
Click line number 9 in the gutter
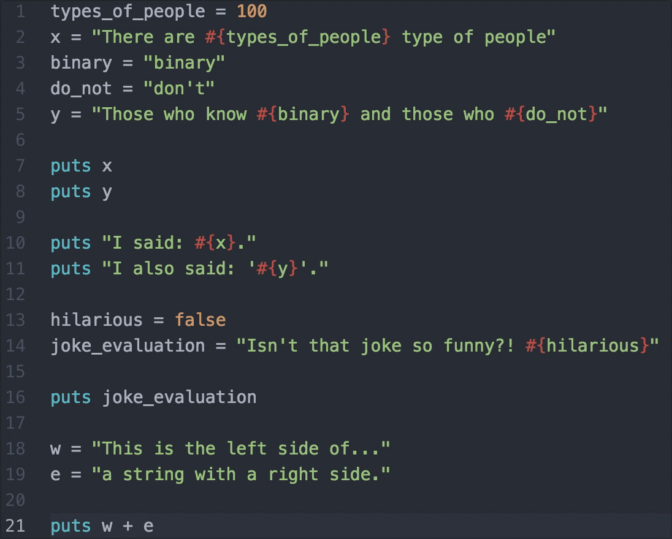pyautogui.click(x=20, y=217)
